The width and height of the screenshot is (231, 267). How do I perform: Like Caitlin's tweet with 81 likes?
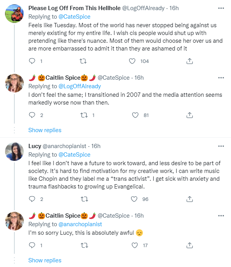[x=135, y=115]
